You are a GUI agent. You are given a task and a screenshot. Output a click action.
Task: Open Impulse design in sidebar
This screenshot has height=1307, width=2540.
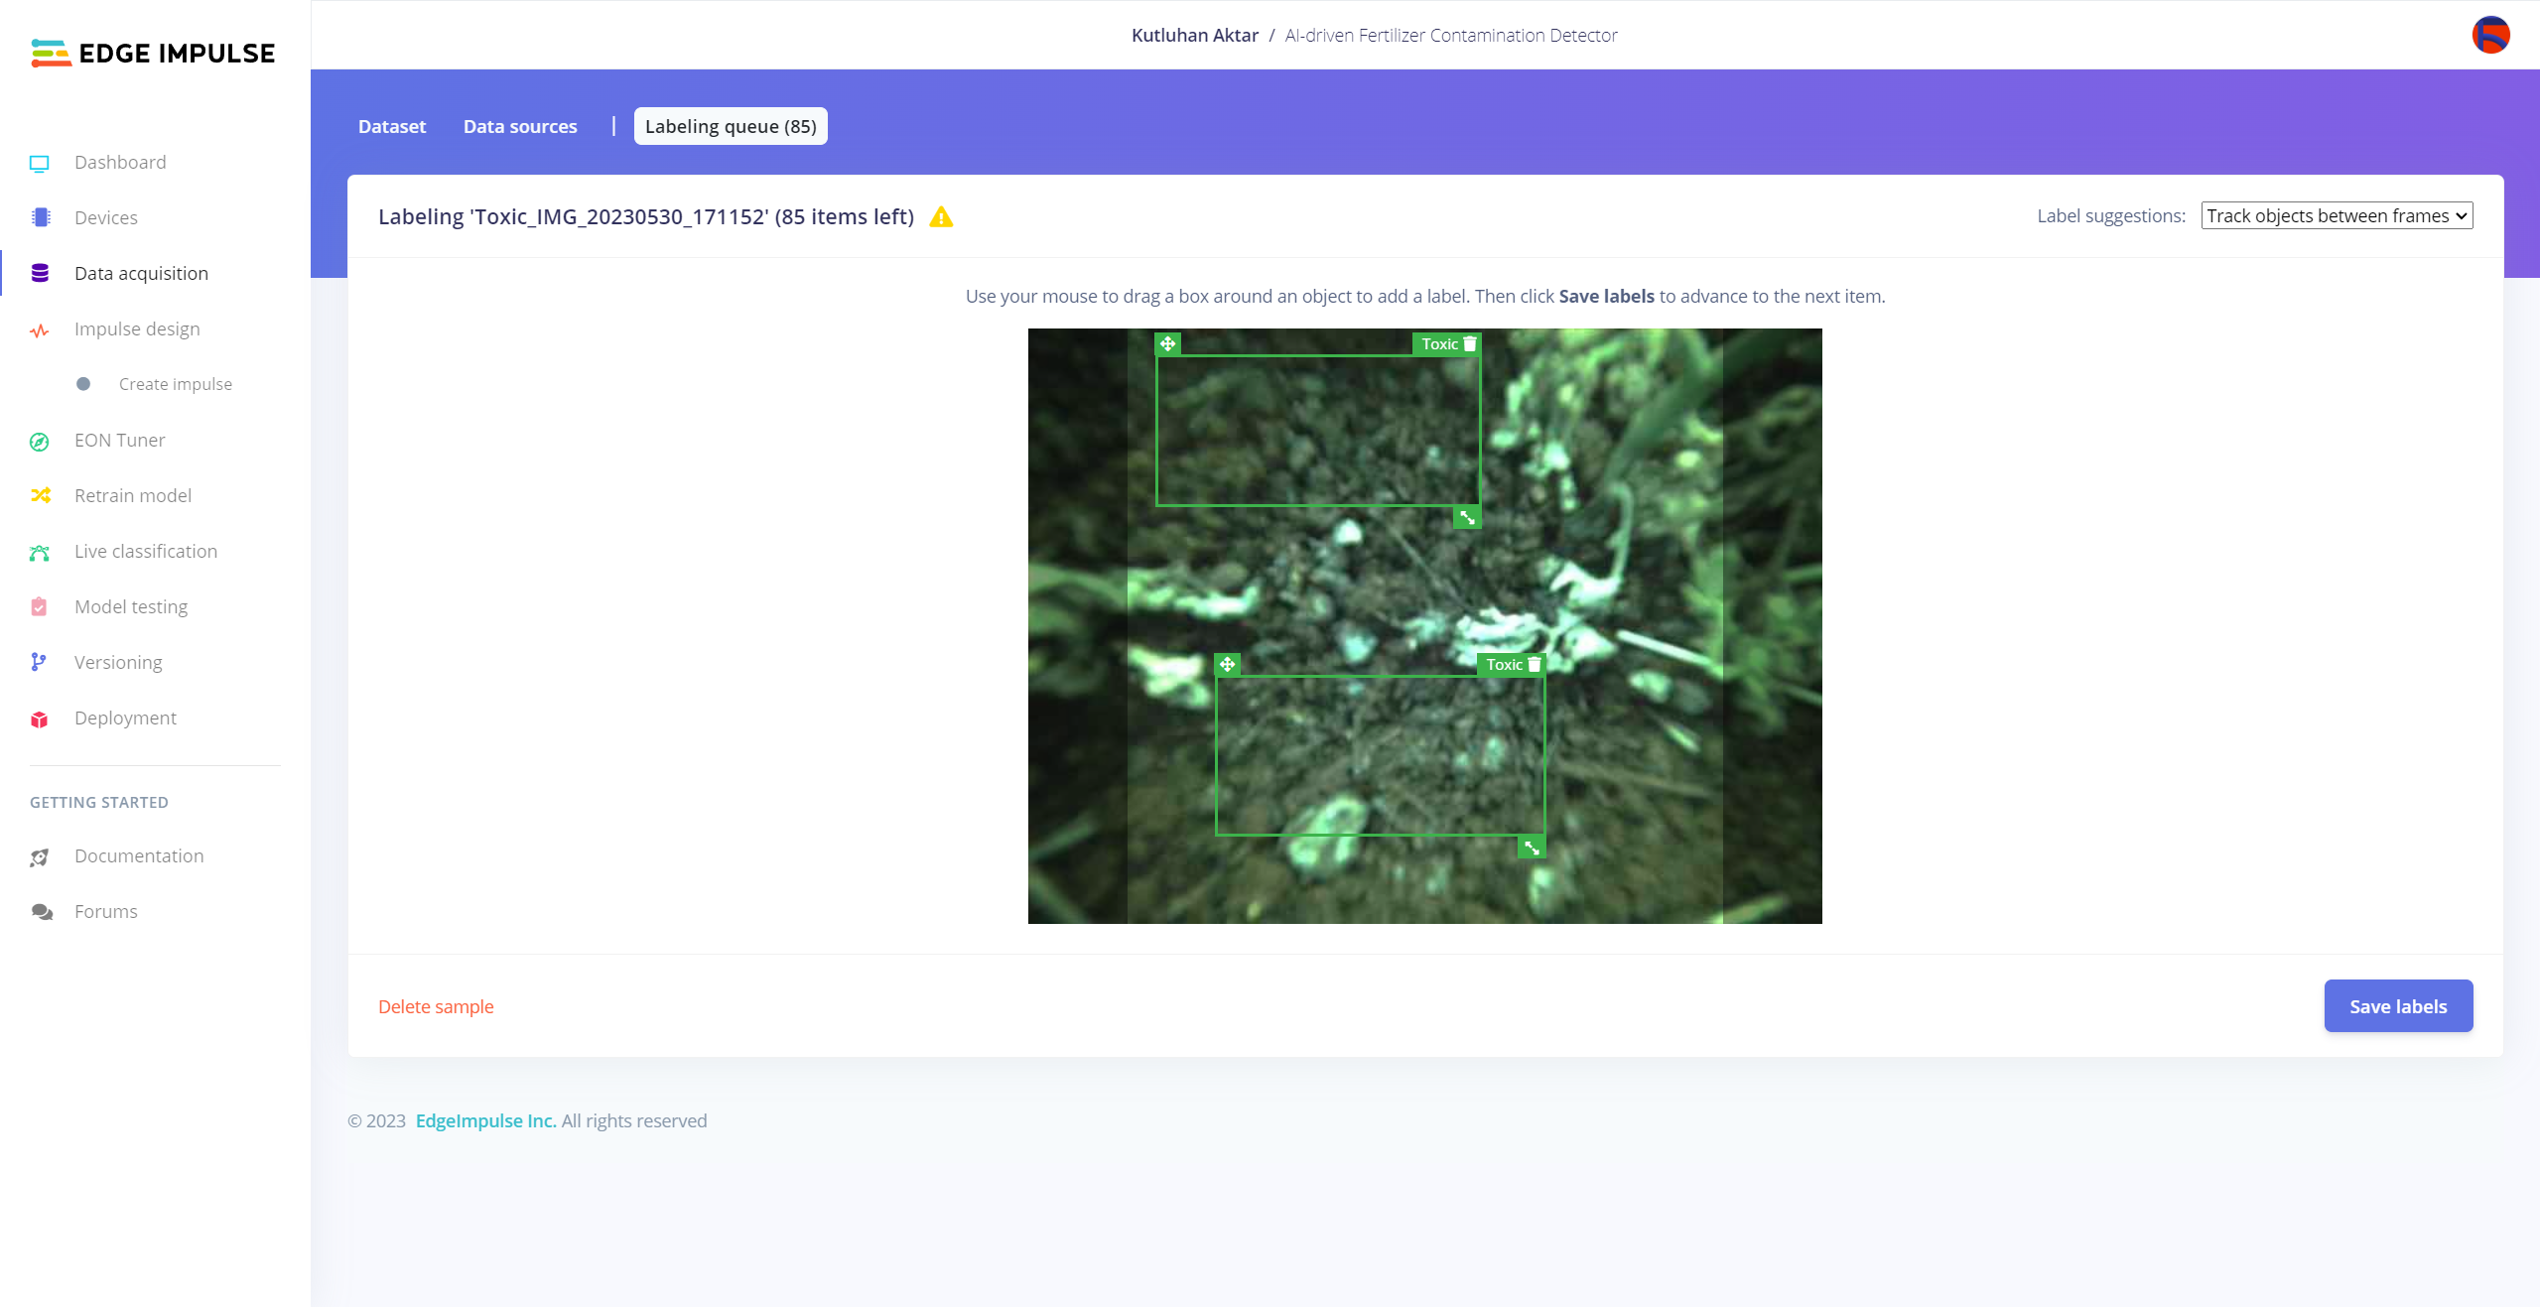coord(137,329)
